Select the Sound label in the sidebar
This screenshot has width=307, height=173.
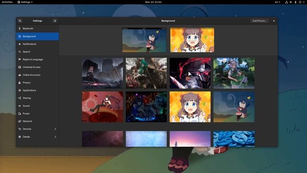coord(26,106)
